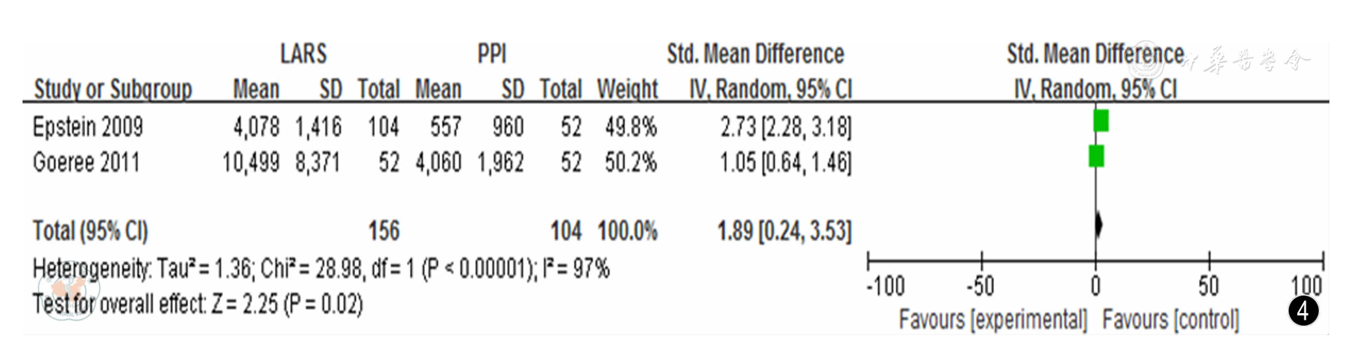Click the PPI group header

click(x=491, y=53)
